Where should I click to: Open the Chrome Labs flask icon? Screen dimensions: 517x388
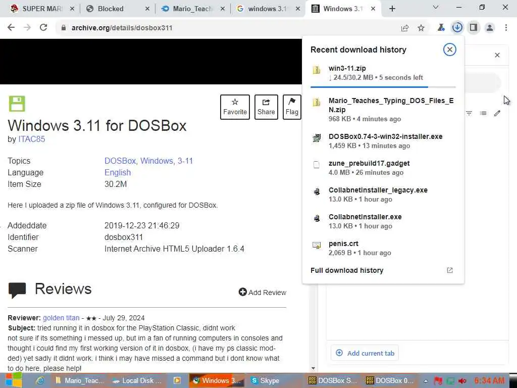tap(441, 28)
